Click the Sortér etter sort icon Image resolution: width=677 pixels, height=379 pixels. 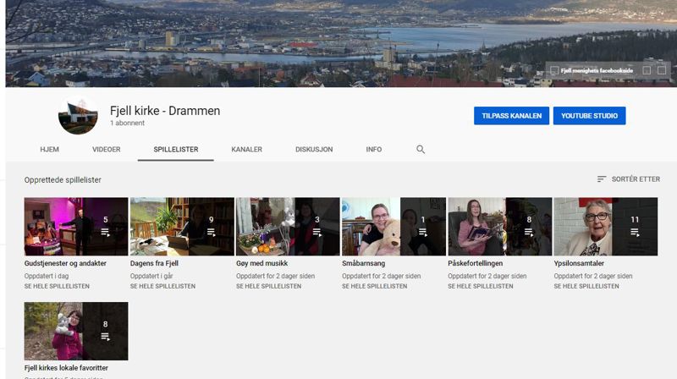click(602, 179)
